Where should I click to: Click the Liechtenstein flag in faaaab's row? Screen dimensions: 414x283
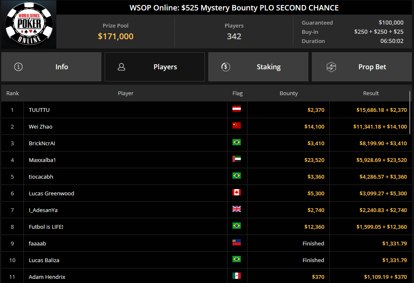tap(237, 243)
